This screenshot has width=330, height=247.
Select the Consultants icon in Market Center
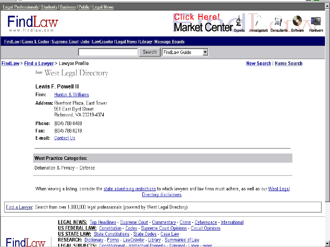point(279,23)
